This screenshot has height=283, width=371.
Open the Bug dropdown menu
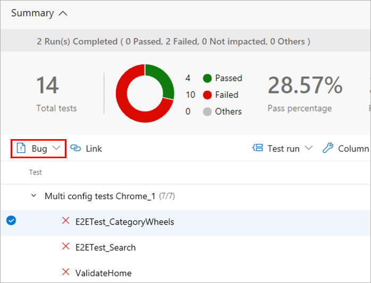(38, 149)
